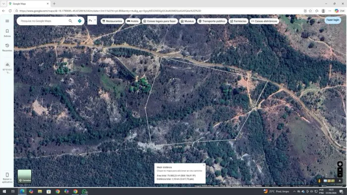Open the recent coordinates item in sidebar
Screen dimensions: 347x195
pos(7,68)
